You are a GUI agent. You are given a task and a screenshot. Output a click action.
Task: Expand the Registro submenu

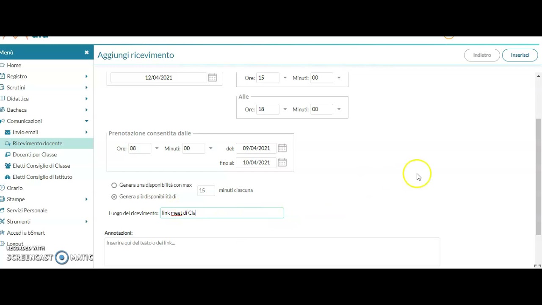tap(86, 76)
